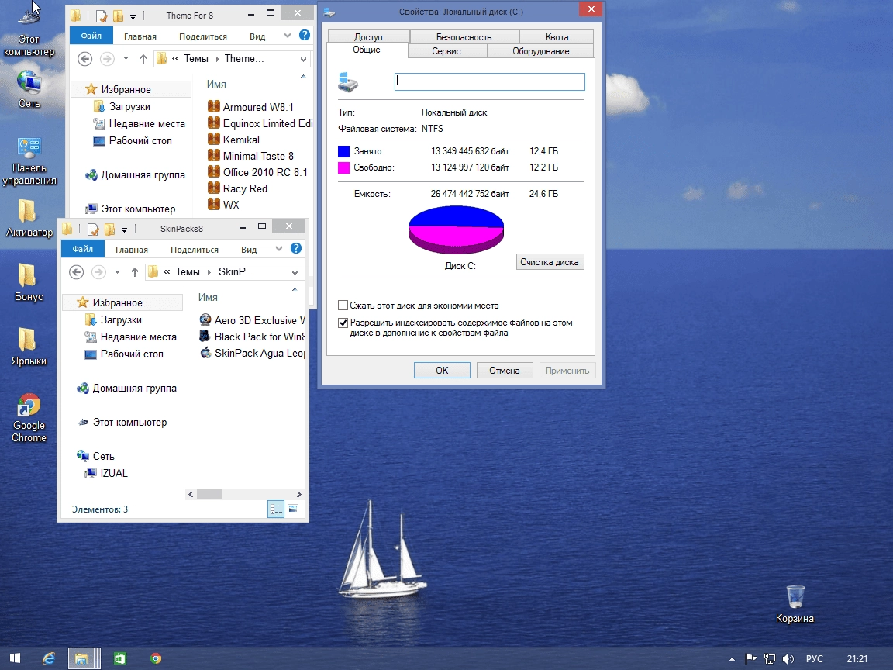This screenshot has height=670, width=893.
Task: Go up one level in SkinPacks8
Action: pyautogui.click(x=134, y=271)
